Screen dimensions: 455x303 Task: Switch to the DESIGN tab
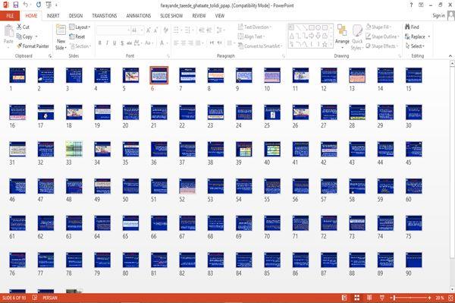click(x=76, y=16)
